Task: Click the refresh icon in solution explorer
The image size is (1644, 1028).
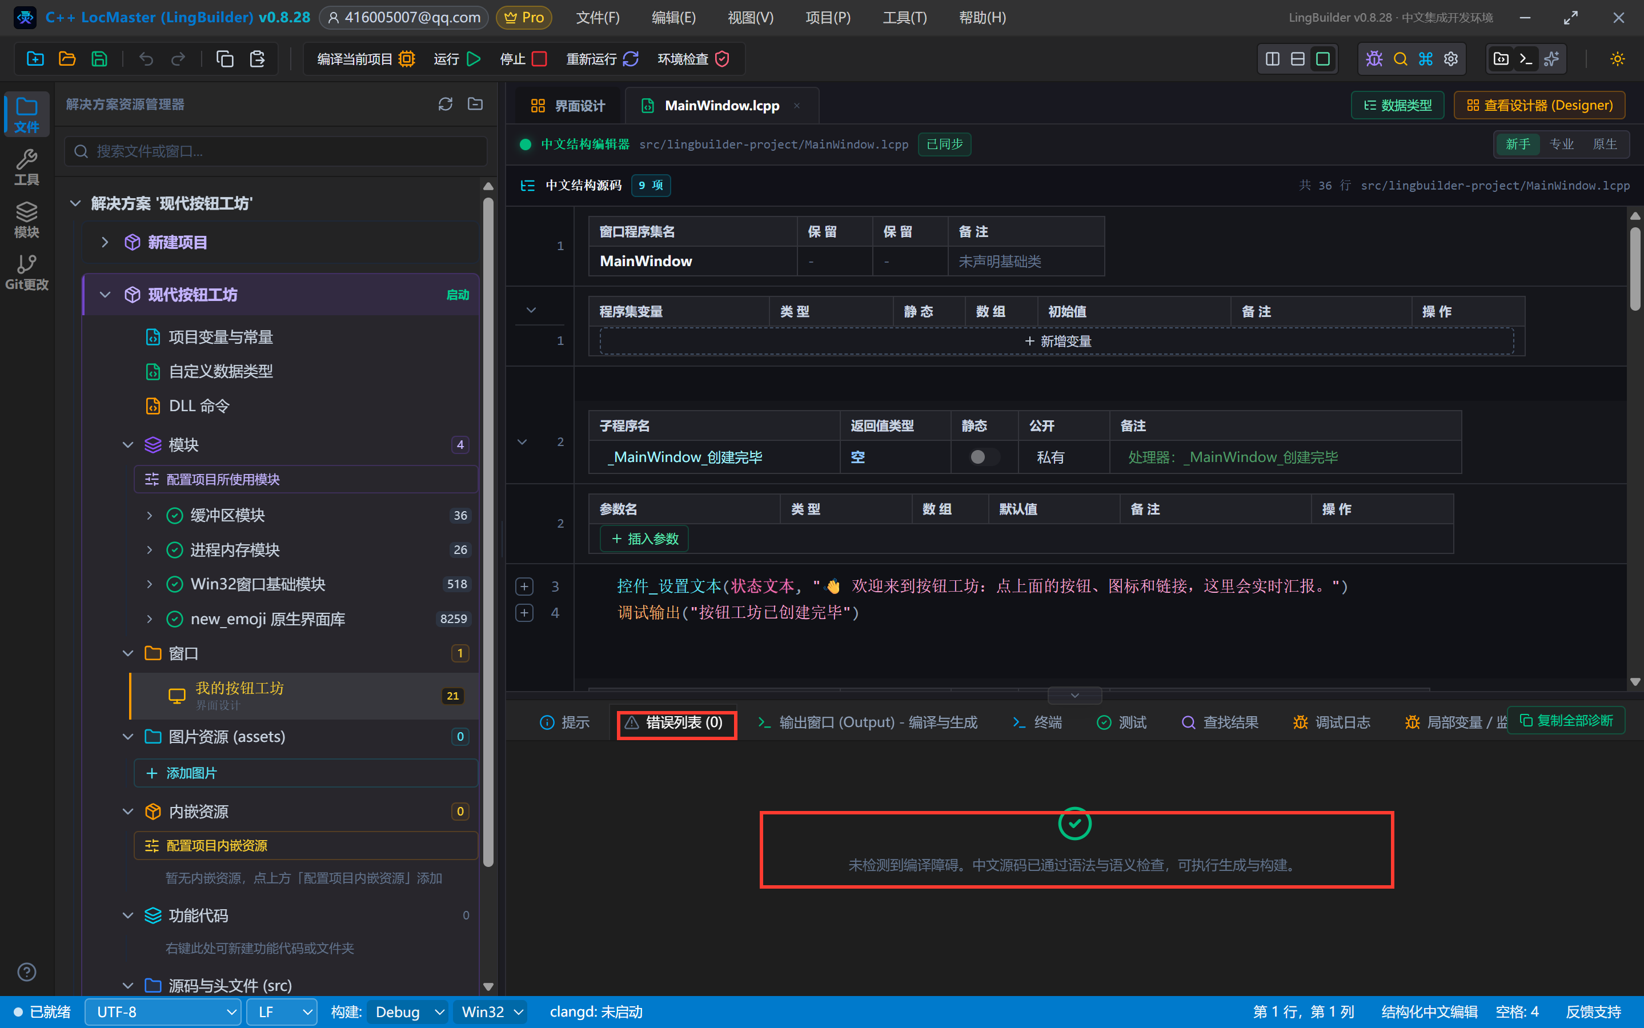Action: coord(446,104)
